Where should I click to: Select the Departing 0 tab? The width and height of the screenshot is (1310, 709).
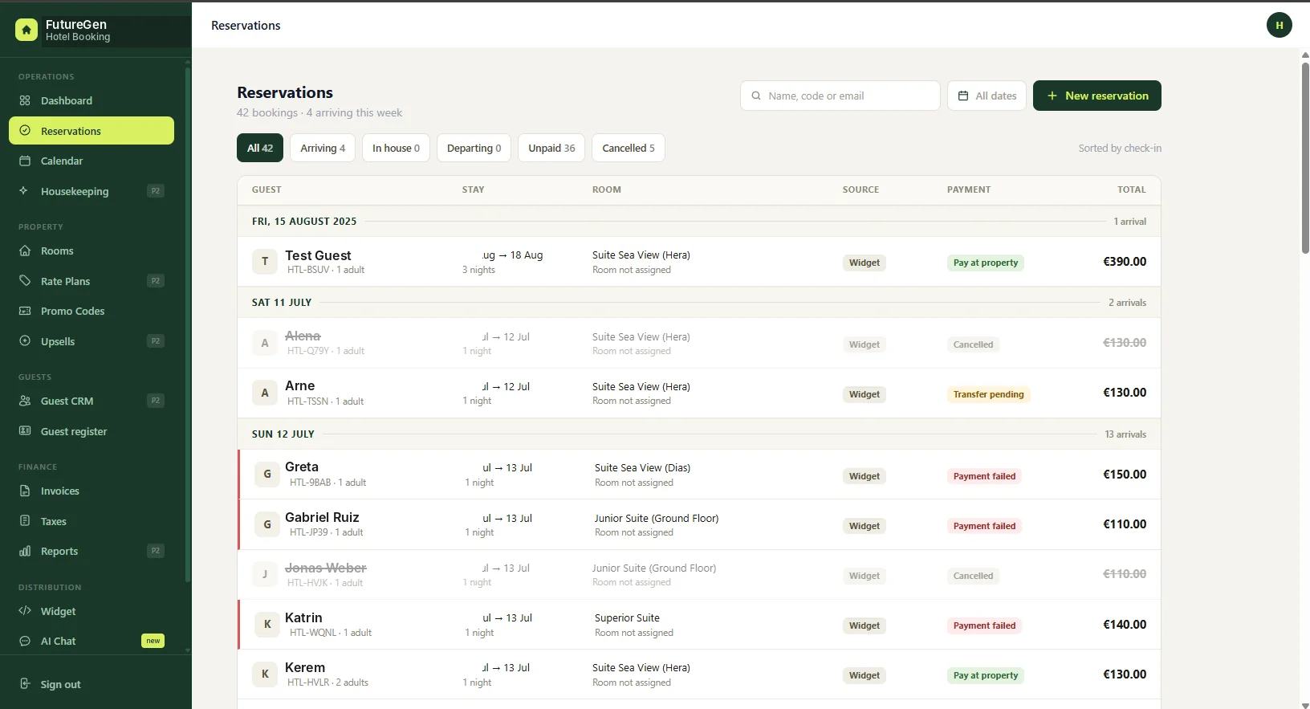(x=474, y=148)
